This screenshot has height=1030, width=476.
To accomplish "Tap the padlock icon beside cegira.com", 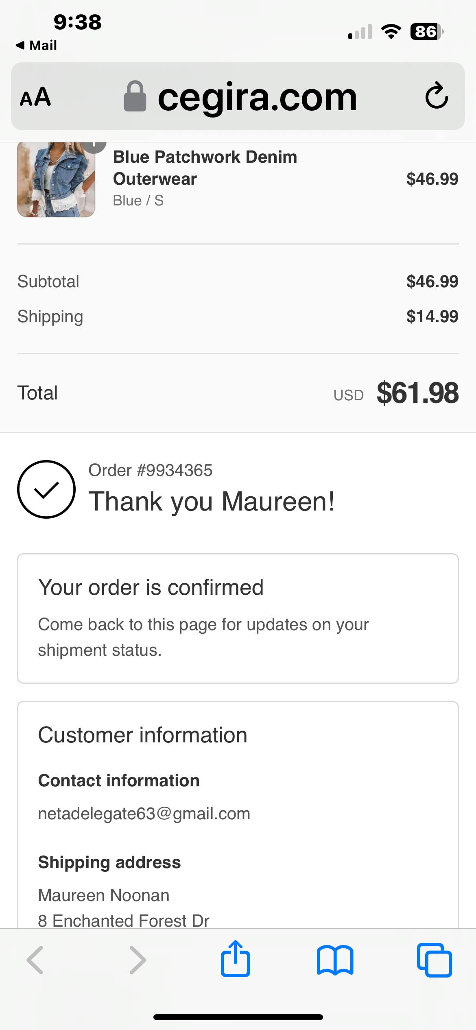I will [x=135, y=96].
